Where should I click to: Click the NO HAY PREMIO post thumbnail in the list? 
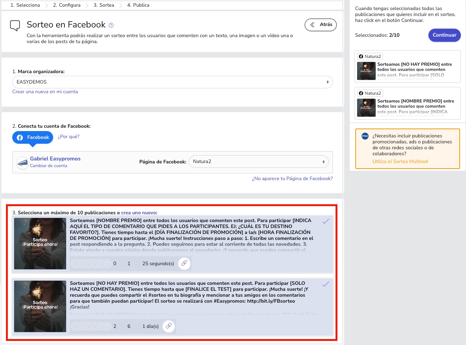click(x=40, y=306)
